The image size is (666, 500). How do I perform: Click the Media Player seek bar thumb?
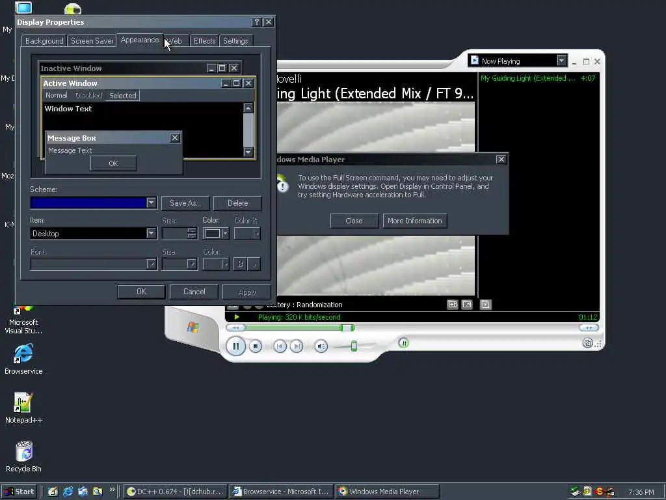tap(347, 327)
